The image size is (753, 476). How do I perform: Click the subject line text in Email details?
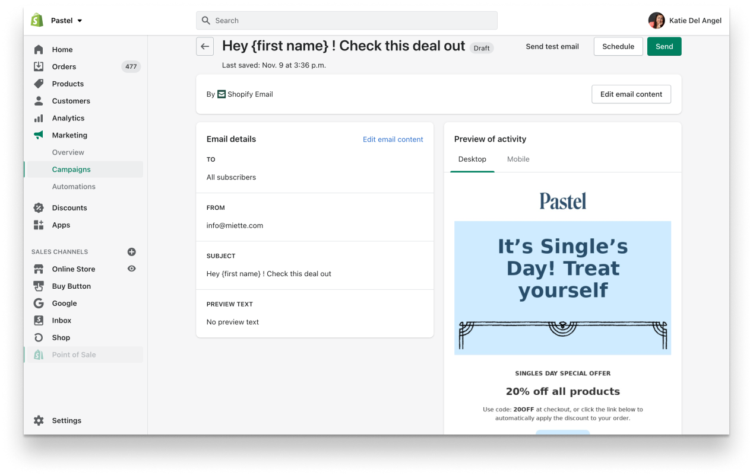tap(269, 274)
